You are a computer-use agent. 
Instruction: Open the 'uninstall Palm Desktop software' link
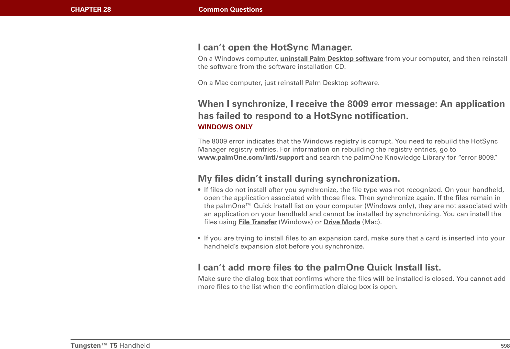(x=332, y=58)
